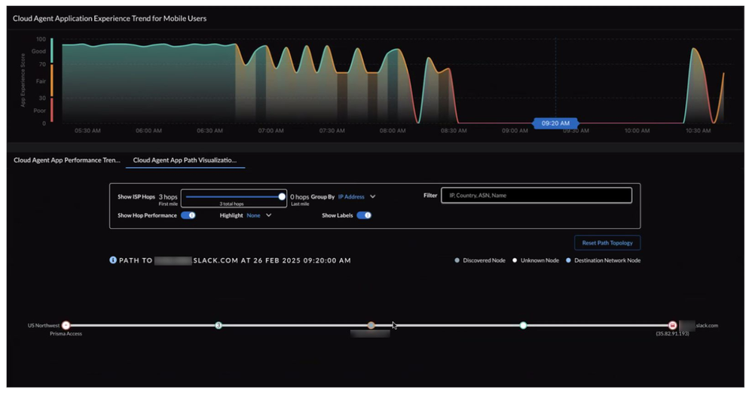Select the brown middle hop node

pos(371,325)
